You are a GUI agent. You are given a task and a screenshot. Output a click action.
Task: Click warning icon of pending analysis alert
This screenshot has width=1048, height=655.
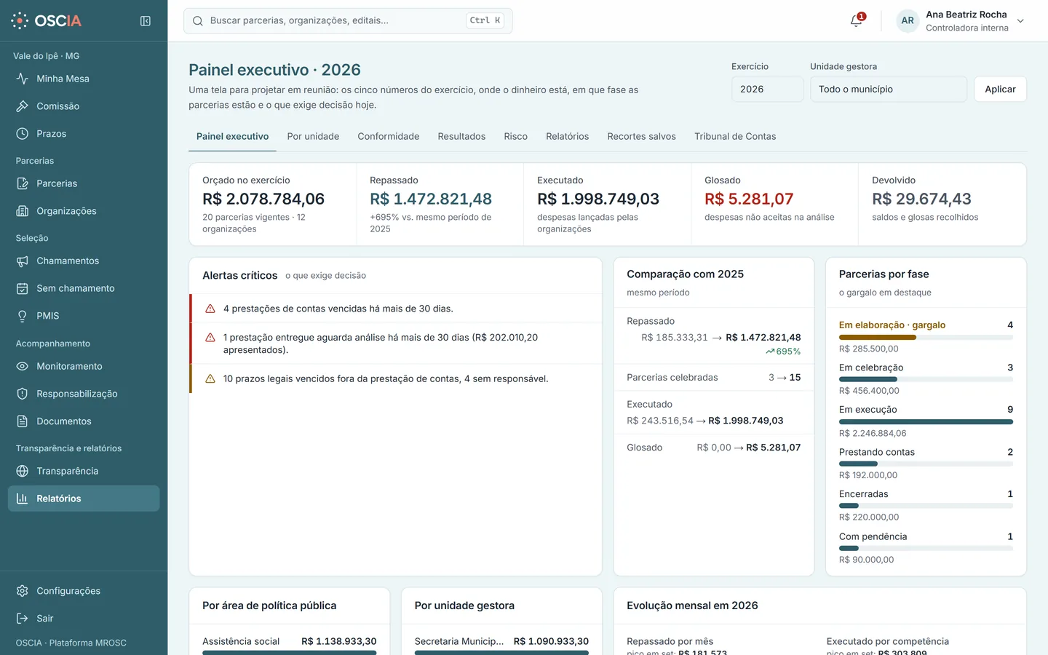[210, 338]
